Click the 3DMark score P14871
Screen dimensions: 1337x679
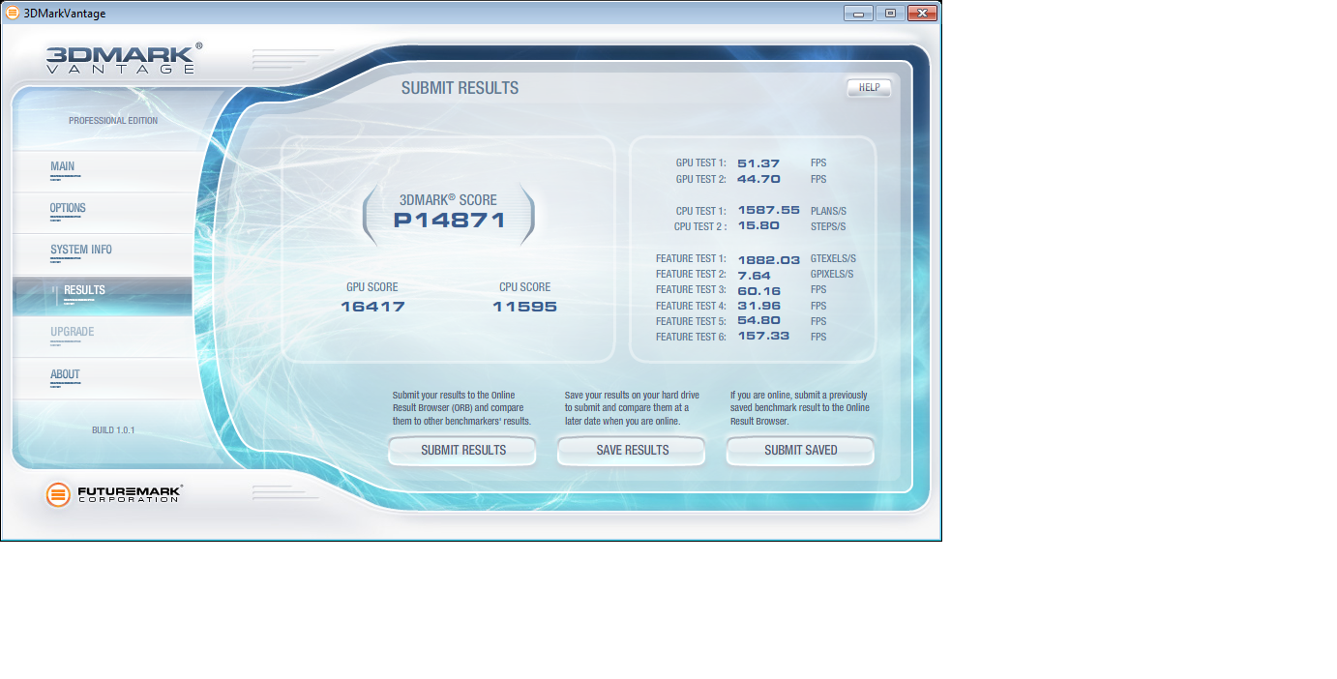click(x=449, y=220)
